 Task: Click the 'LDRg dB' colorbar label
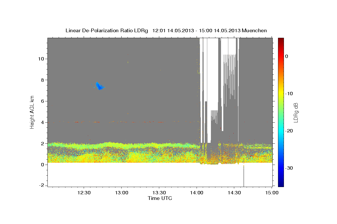click(295, 112)
